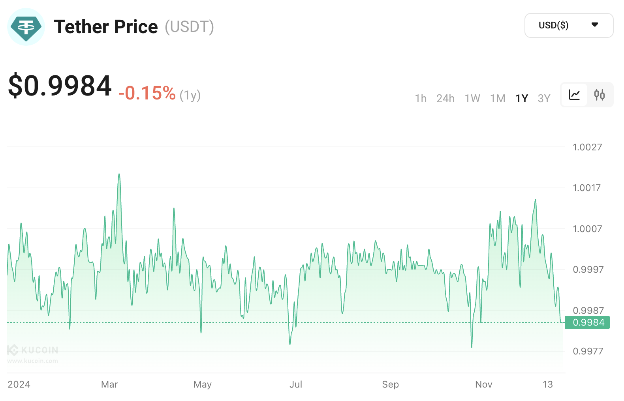
Task: Switch to candlestick chart view
Action: (600, 95)
